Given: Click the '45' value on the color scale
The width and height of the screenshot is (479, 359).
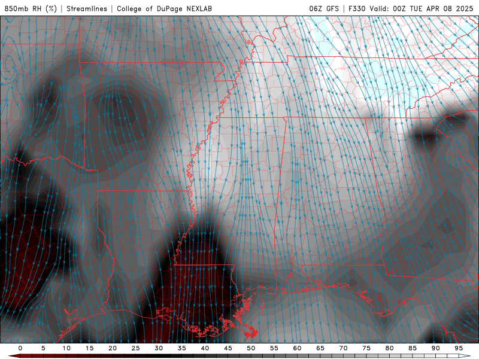Looking at the screenshot, I should coord(228,348).
